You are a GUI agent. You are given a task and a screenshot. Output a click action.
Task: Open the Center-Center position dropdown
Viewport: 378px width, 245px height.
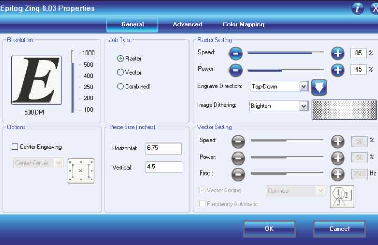click(x=38, y=163)
